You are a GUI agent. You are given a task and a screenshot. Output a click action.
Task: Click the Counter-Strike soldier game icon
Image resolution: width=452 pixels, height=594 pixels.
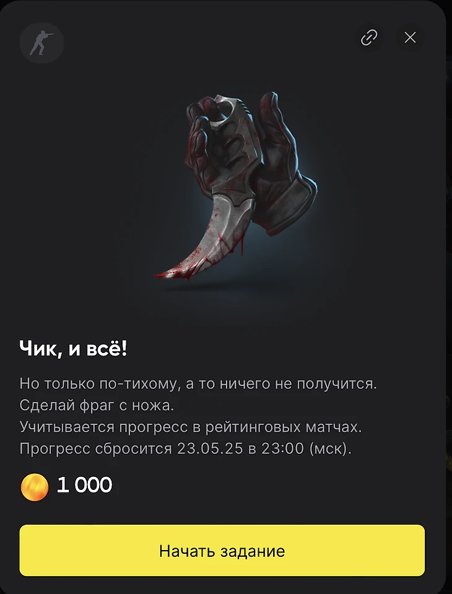pyautogui.click(x=41, y=43)
